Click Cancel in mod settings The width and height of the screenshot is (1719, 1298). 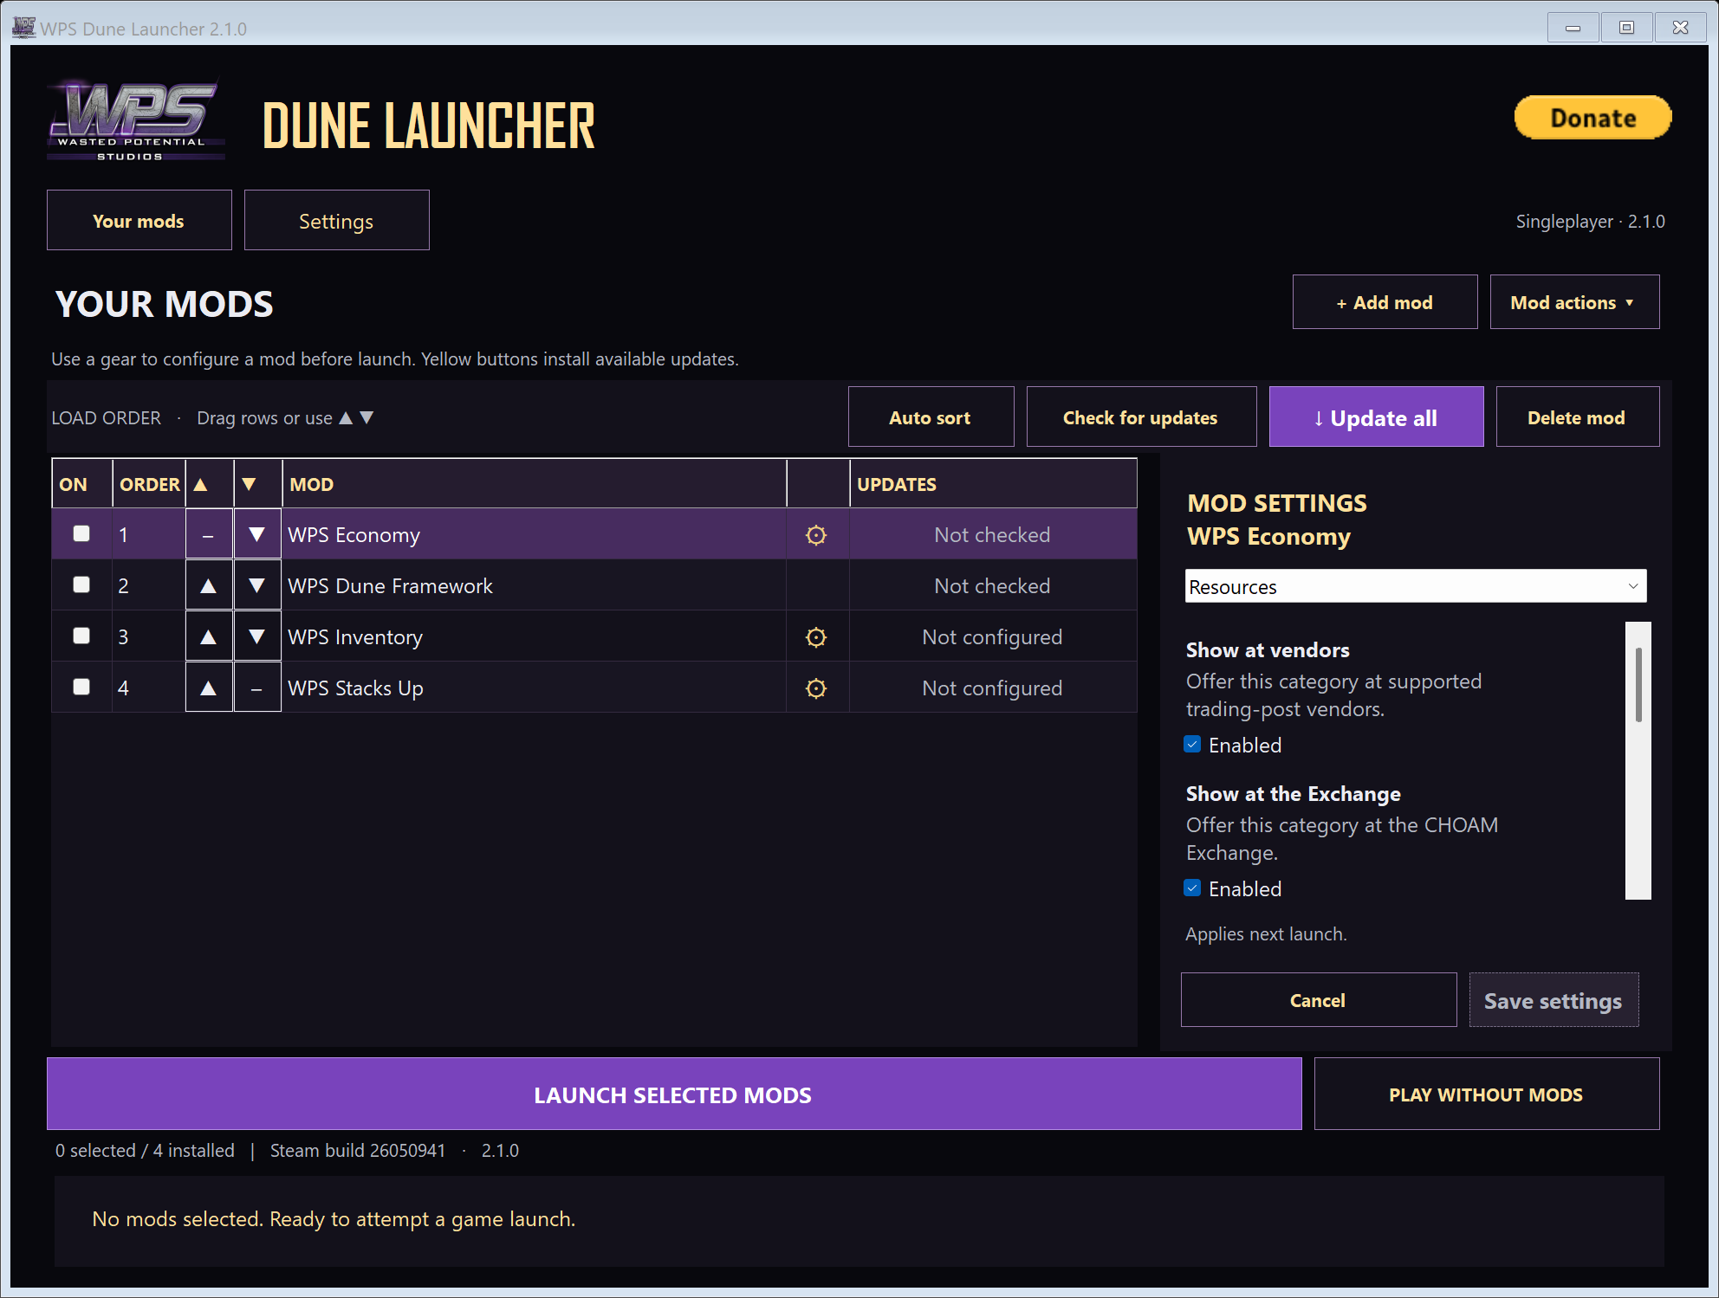pos(1318,1000)
